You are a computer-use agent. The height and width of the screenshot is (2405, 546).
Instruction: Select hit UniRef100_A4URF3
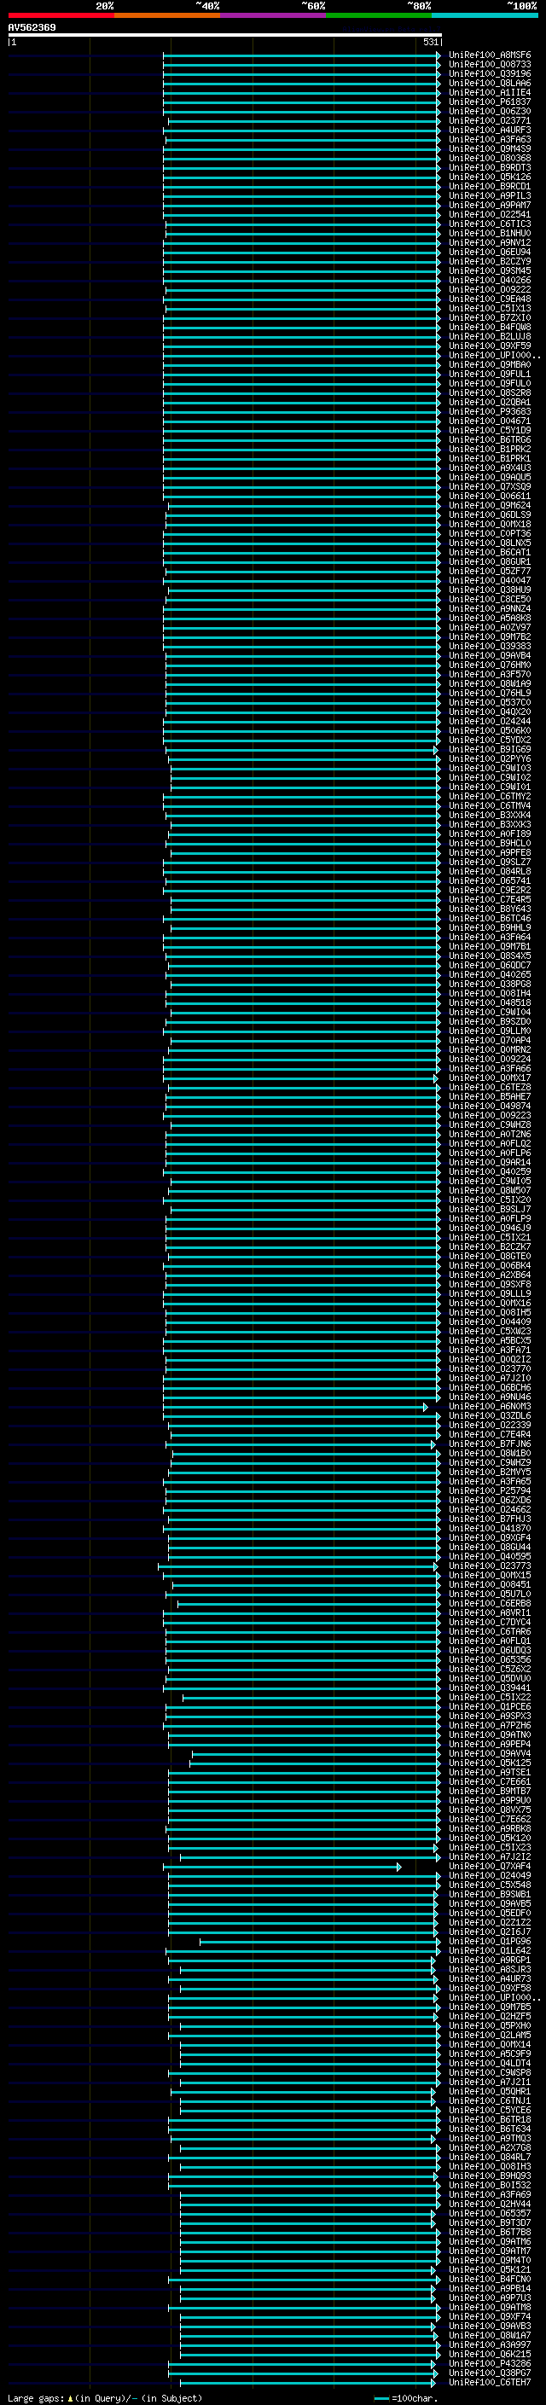tap(490, 130)
